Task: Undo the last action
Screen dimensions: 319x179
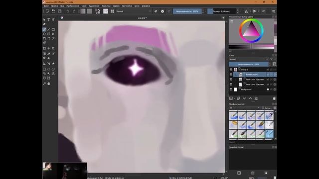Action: (x=68, y=11)
